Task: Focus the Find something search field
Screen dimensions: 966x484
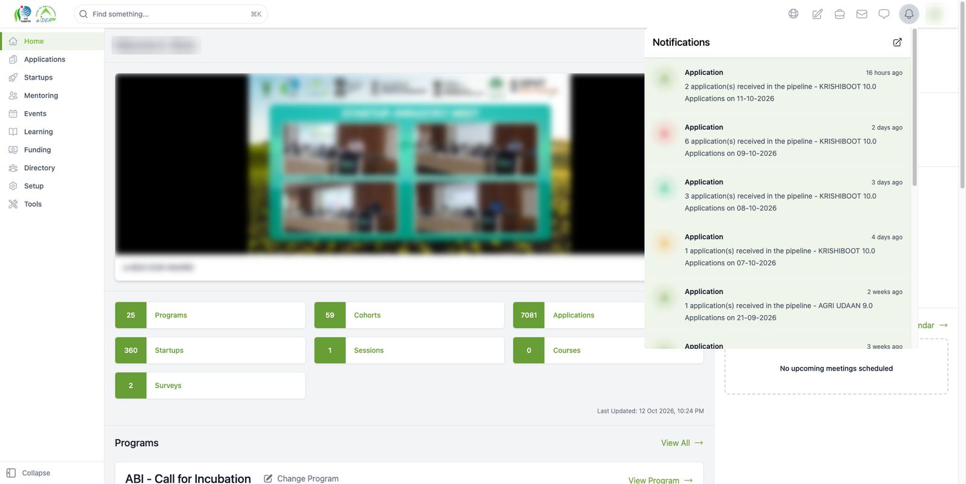Action: coord(171,14)
